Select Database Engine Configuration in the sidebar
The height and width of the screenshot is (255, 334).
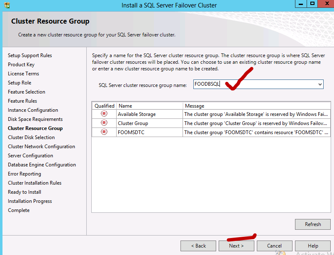[x=41, y=164]
